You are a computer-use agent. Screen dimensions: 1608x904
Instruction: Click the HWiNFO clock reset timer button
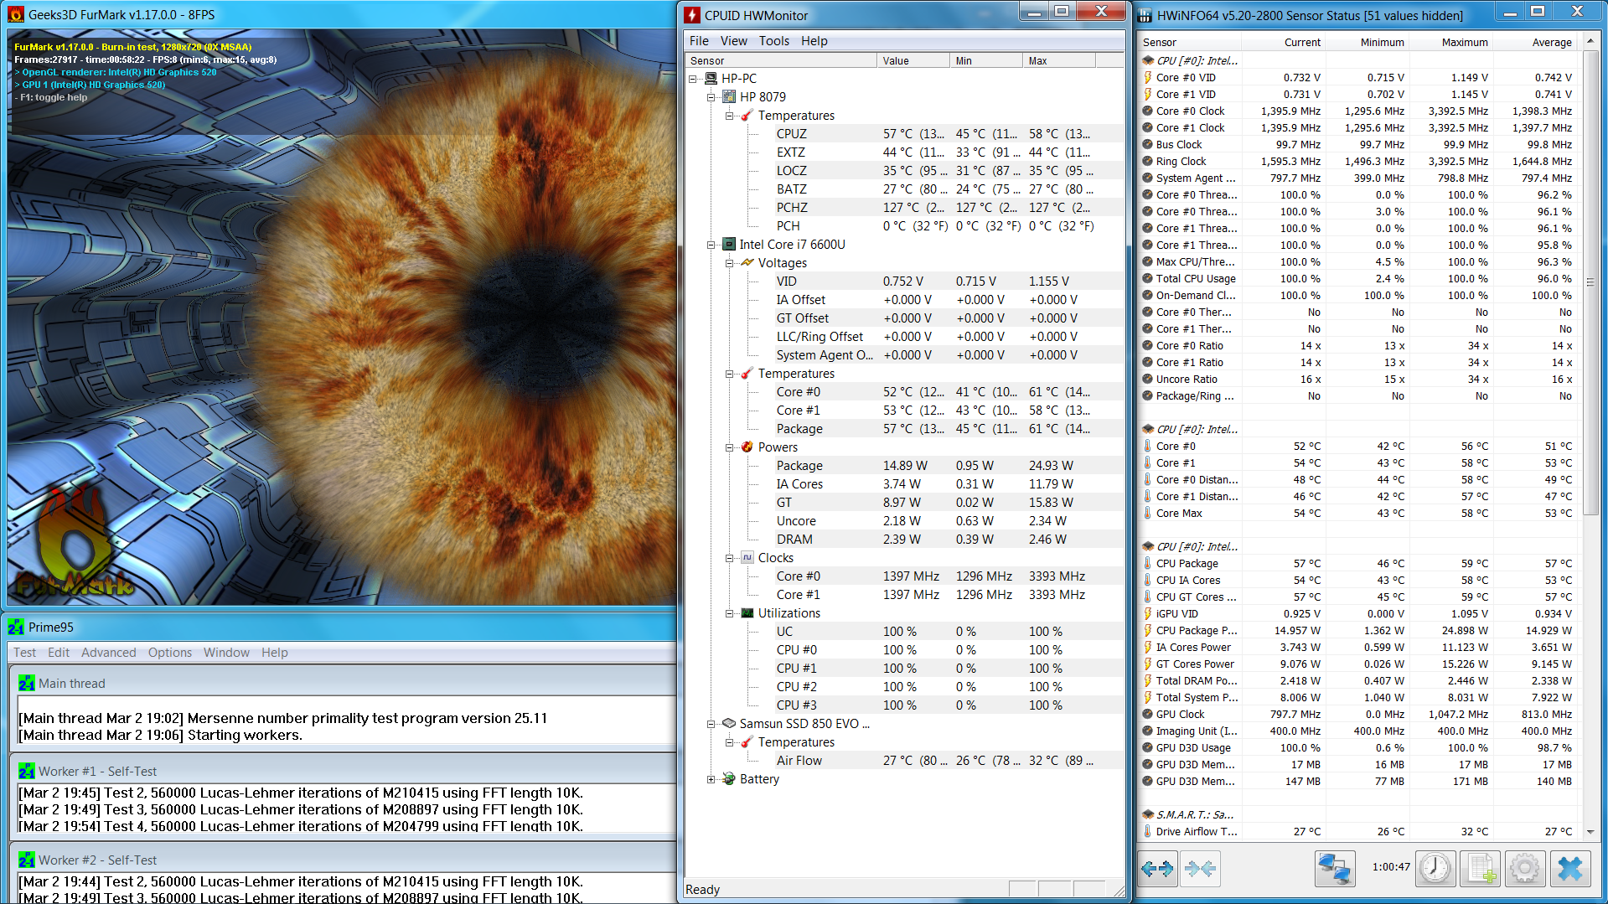[1435, 869]
